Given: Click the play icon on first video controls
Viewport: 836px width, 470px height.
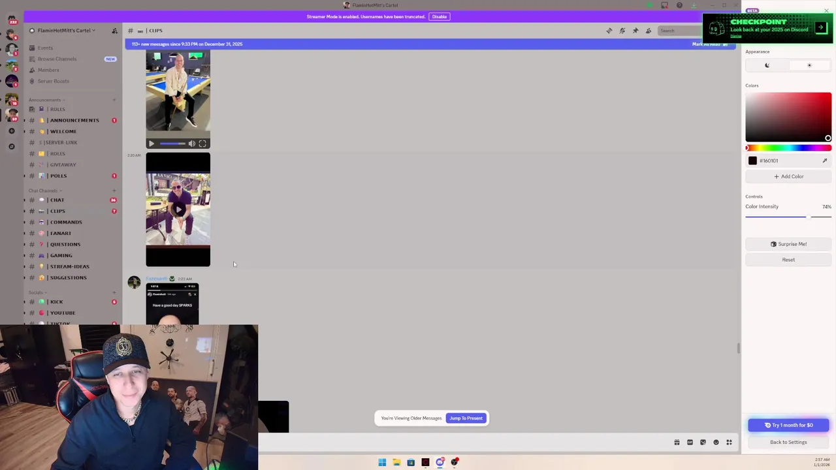Looking at the screenshot, I should [152, 144].
